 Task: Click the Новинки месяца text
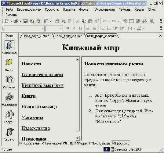click(x=39, y=107)
